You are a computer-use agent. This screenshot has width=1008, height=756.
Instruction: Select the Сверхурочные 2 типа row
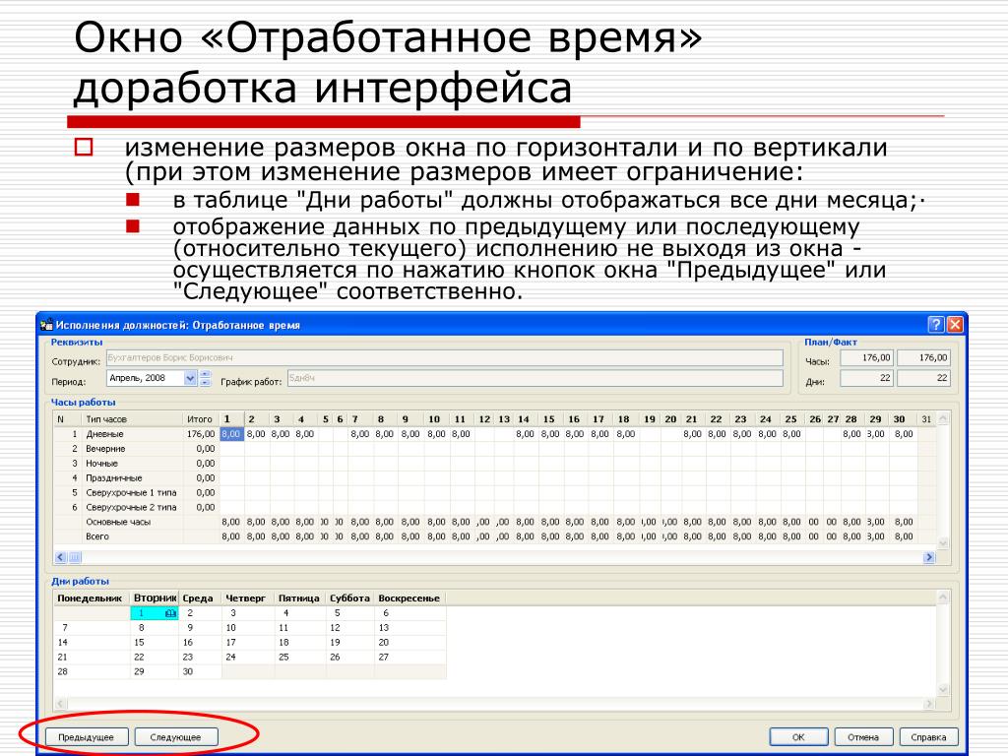point(131,507)
